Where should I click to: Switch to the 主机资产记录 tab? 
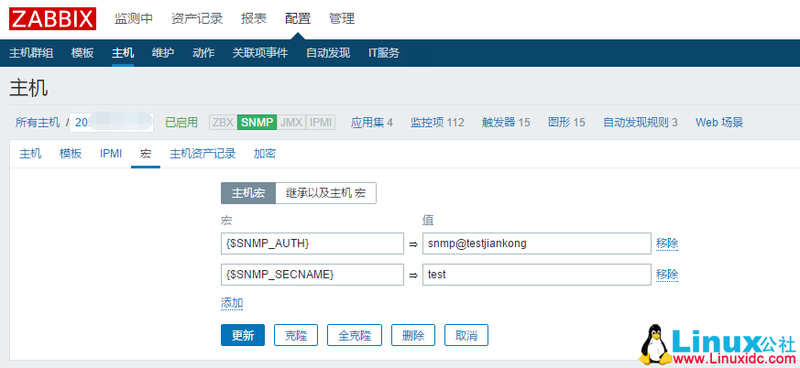203,153
